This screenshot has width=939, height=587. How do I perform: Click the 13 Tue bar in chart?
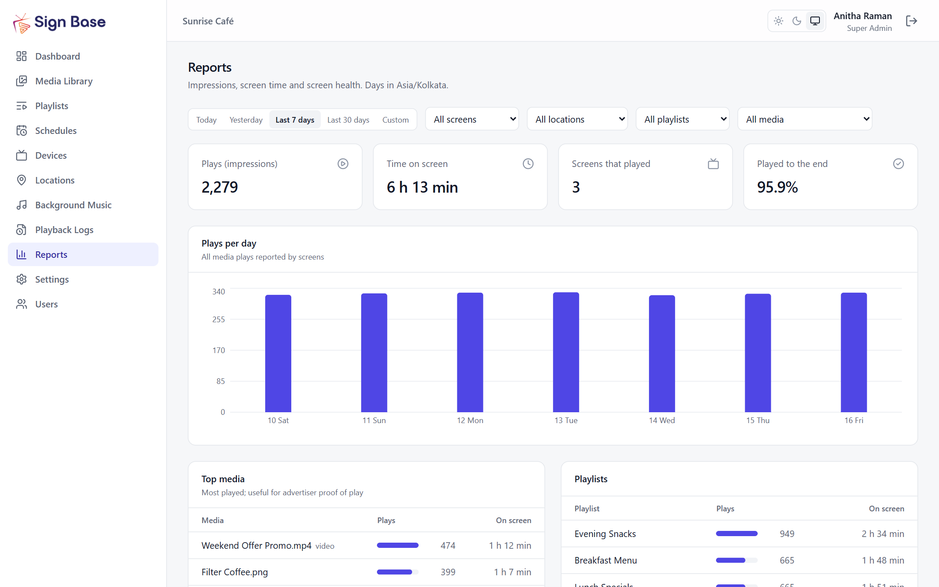point(566,352)
